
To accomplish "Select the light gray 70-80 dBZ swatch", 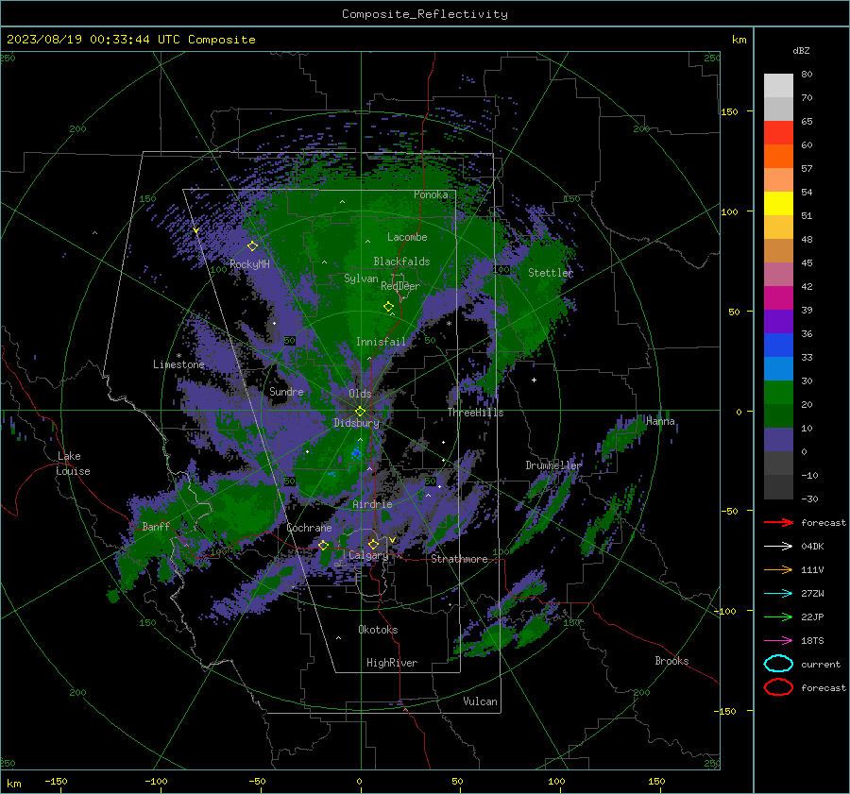I will tap(778, 86).
